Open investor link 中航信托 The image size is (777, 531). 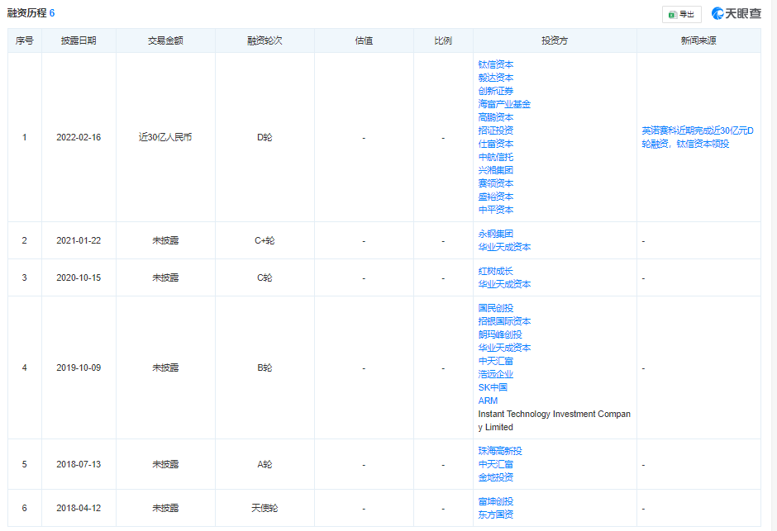tap(495, 157)
